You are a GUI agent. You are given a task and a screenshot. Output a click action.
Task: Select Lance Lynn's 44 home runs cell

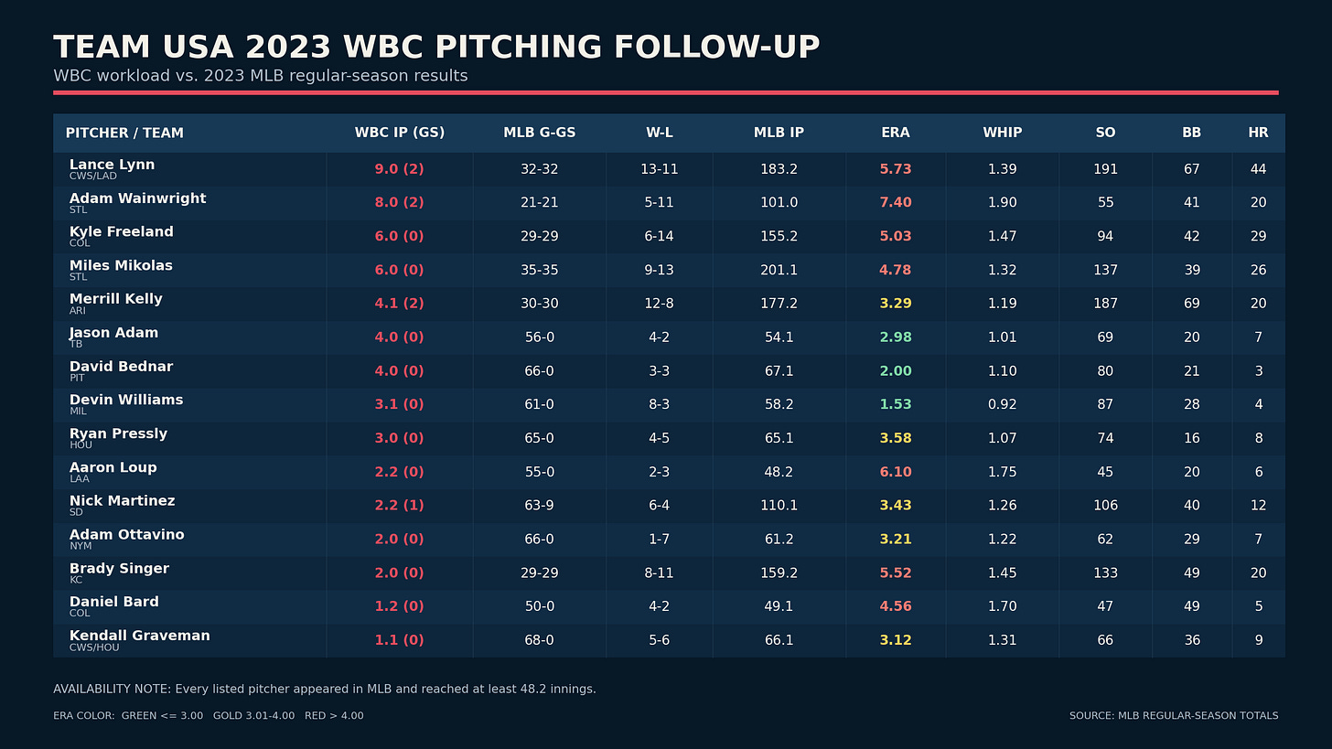[x=1258, y=169]
